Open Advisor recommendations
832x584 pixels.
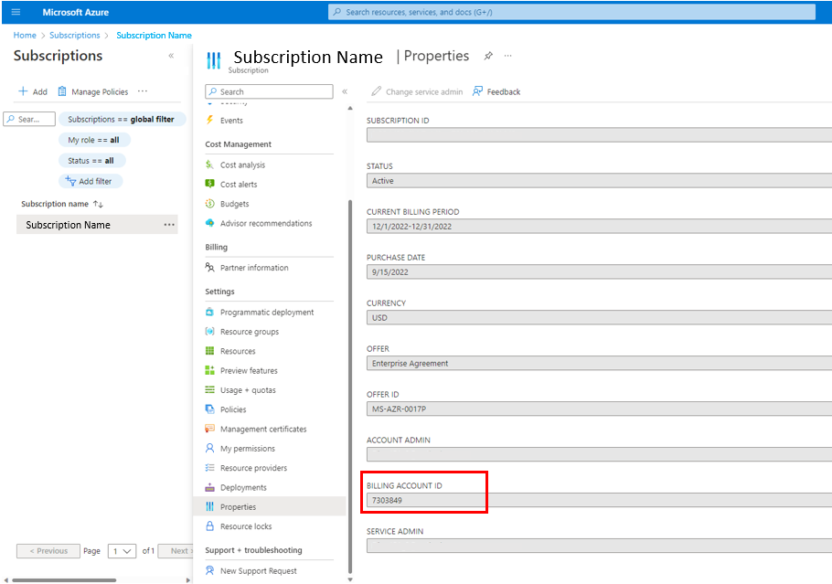pos(265,223)
